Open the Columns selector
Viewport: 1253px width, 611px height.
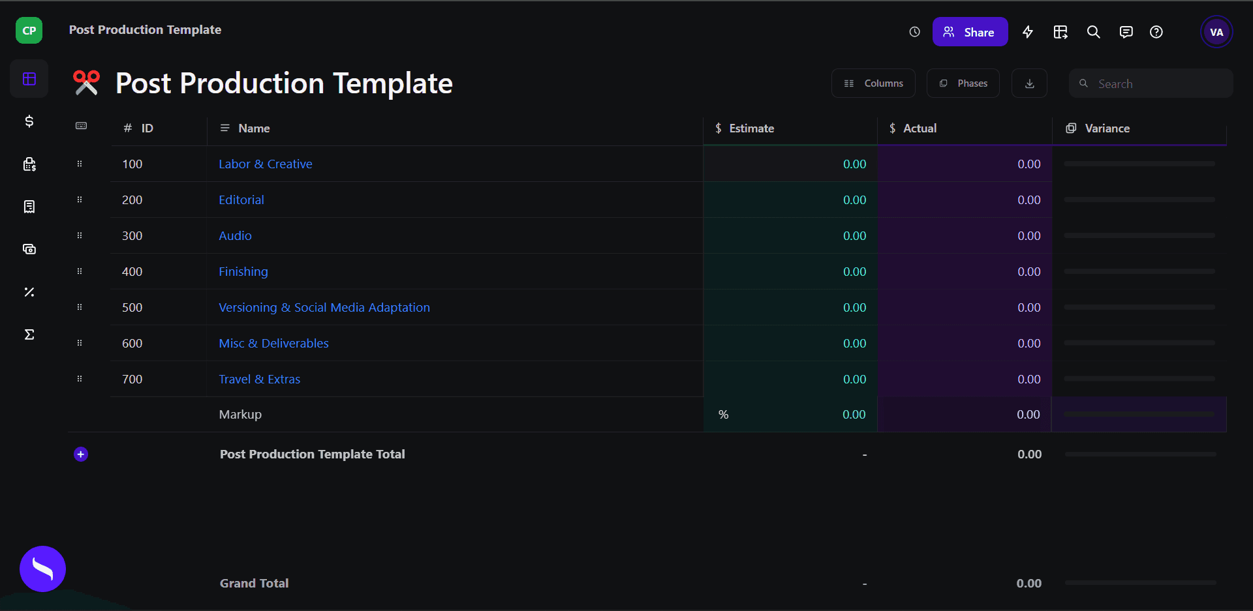coord(873,83)
